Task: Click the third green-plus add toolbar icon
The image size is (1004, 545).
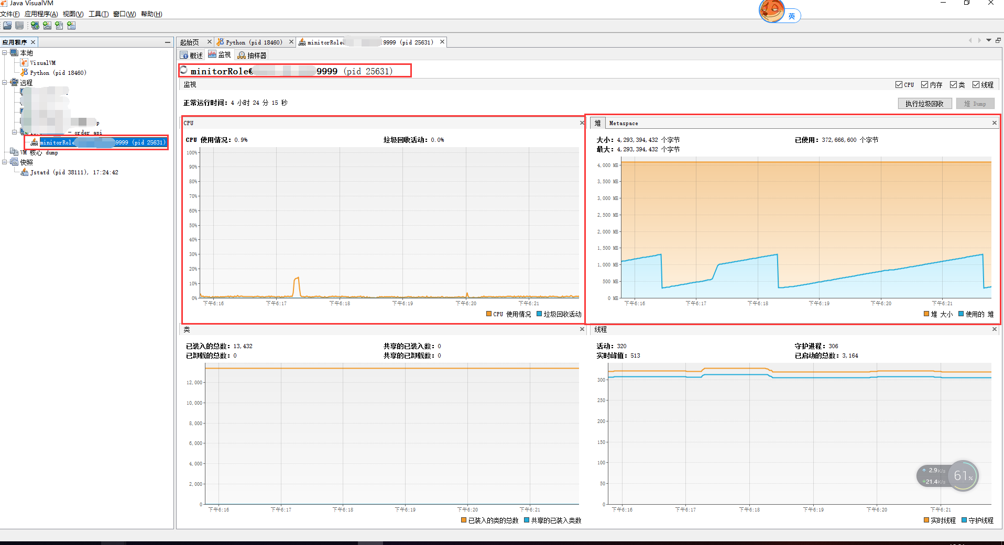Action: [59, 25]
